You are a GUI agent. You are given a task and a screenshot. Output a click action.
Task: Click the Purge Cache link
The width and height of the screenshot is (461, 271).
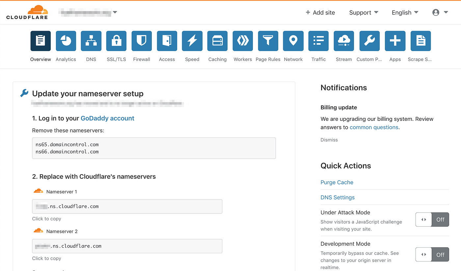(x=337, y=182)
